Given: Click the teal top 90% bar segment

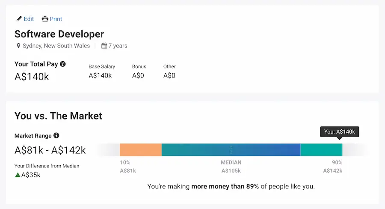Looking at the screenshot, I should pos(321,150).
